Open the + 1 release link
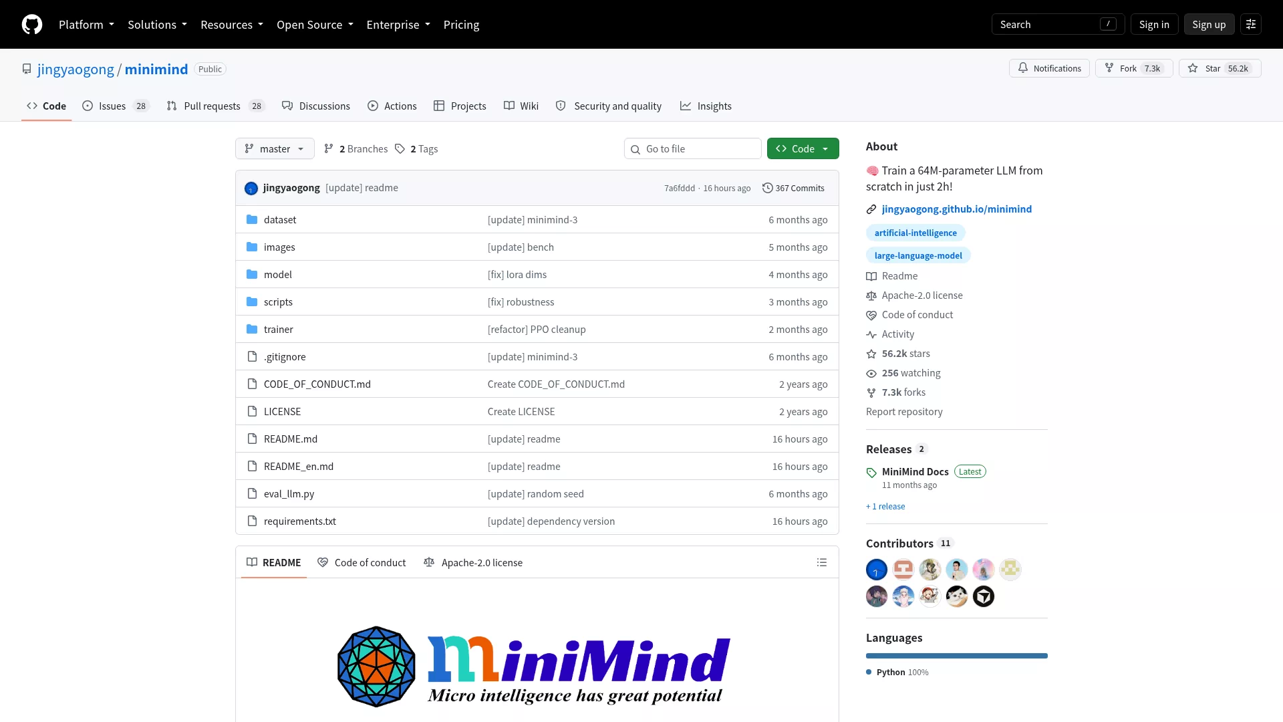 885,507
